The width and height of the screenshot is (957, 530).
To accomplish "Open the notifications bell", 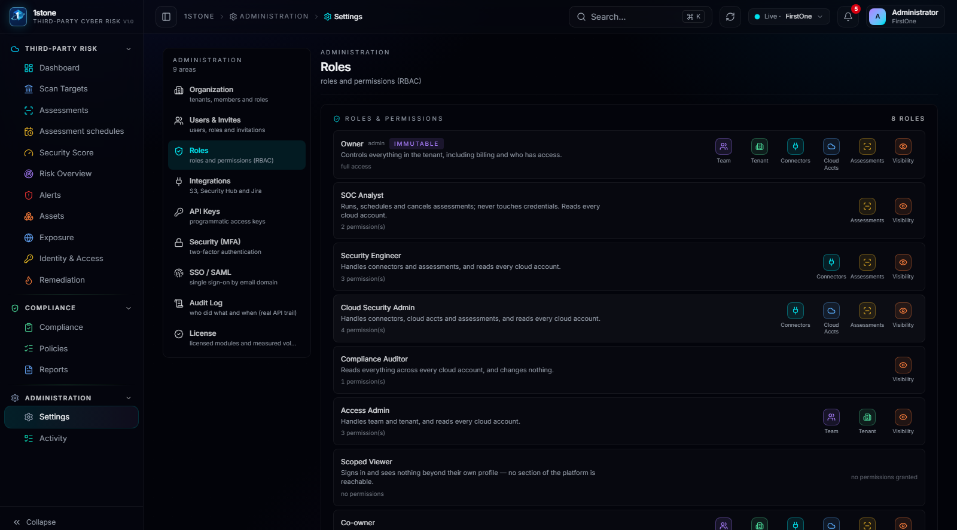I will [848, 17].
